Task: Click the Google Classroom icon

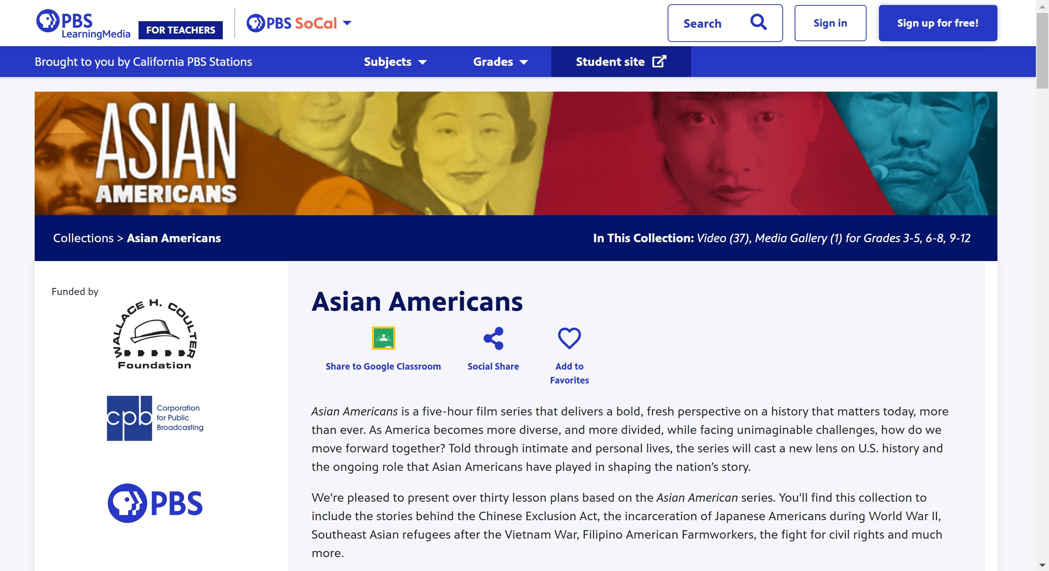Action: pyautogui.click(x=383, y=338)
